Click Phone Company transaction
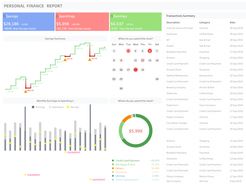The width and height of the screenshot is (246, 184). click(175, 177)
